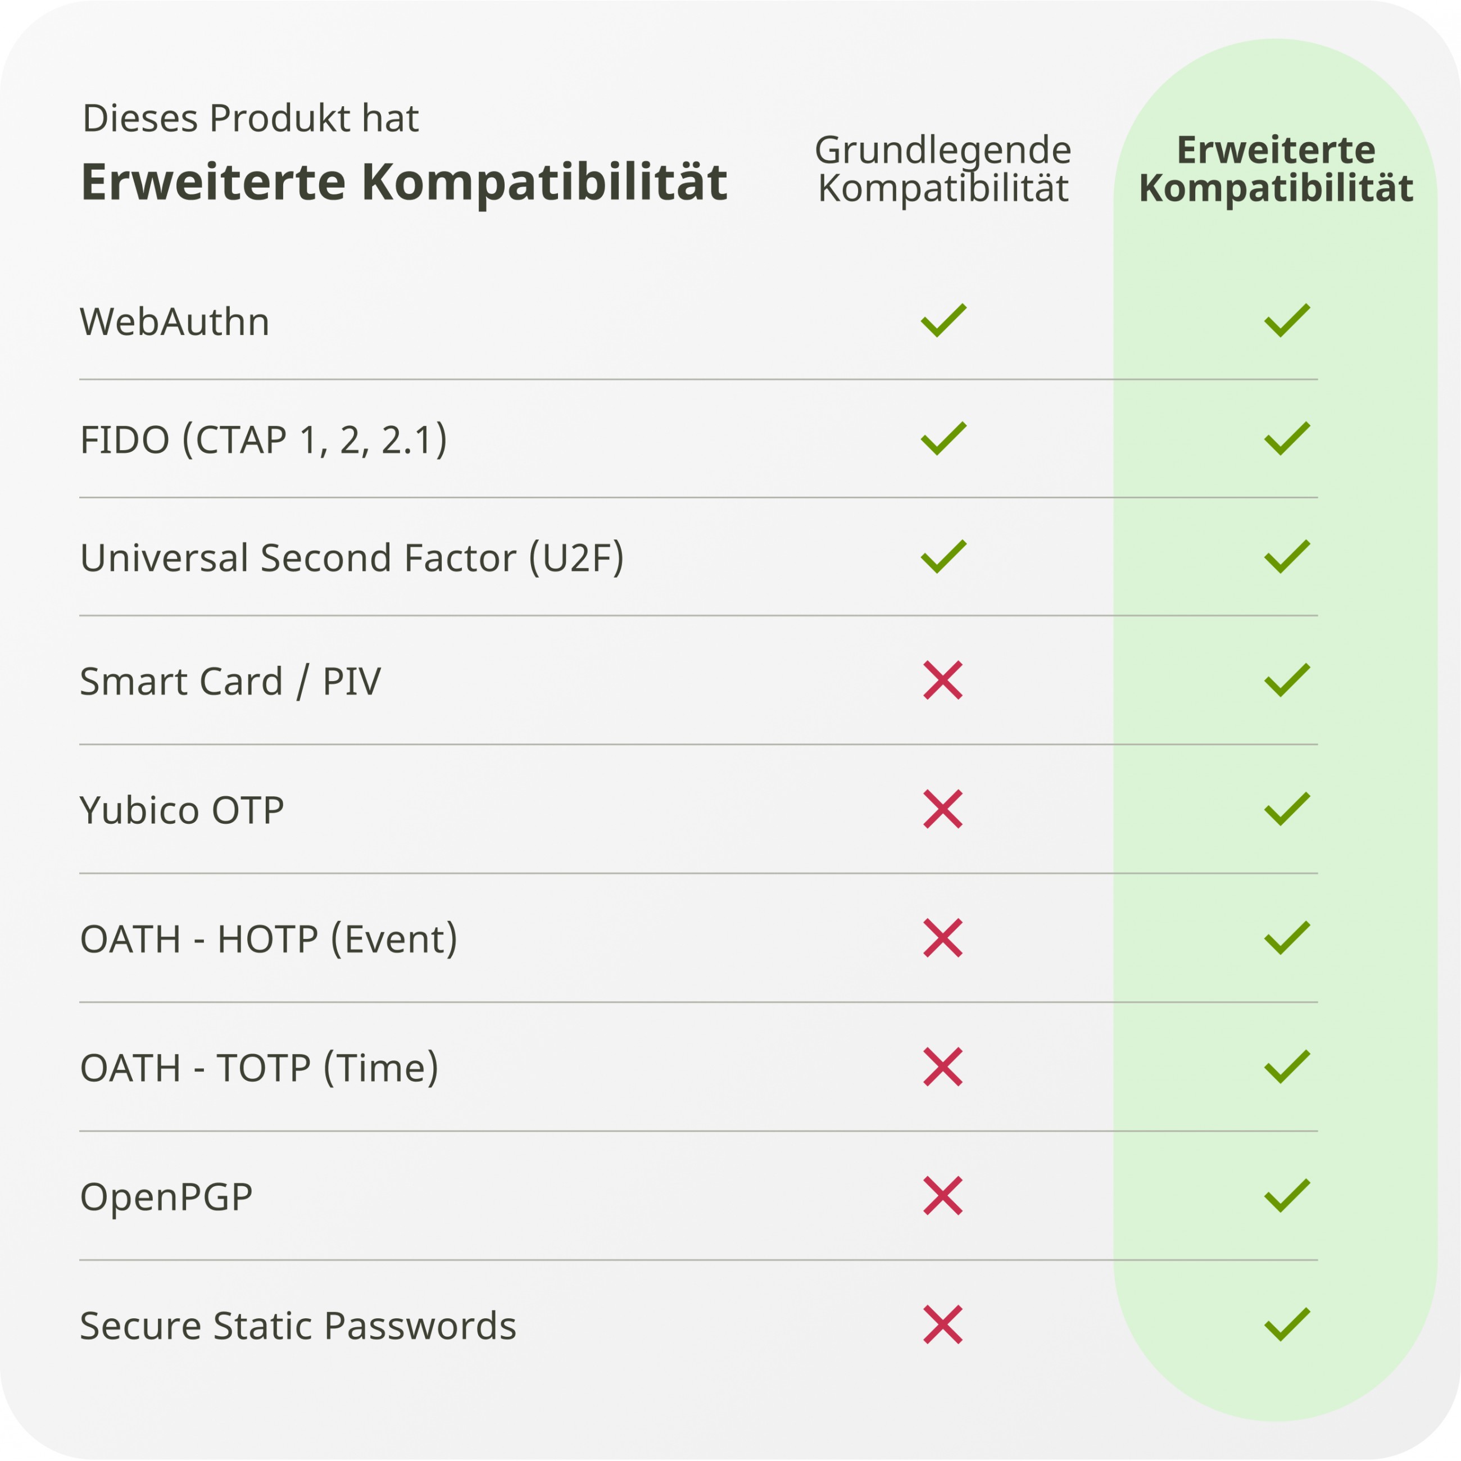
Task: Click the WebAuthn checkmark under Grundlegende Kompatibilität
Action: 943,321
